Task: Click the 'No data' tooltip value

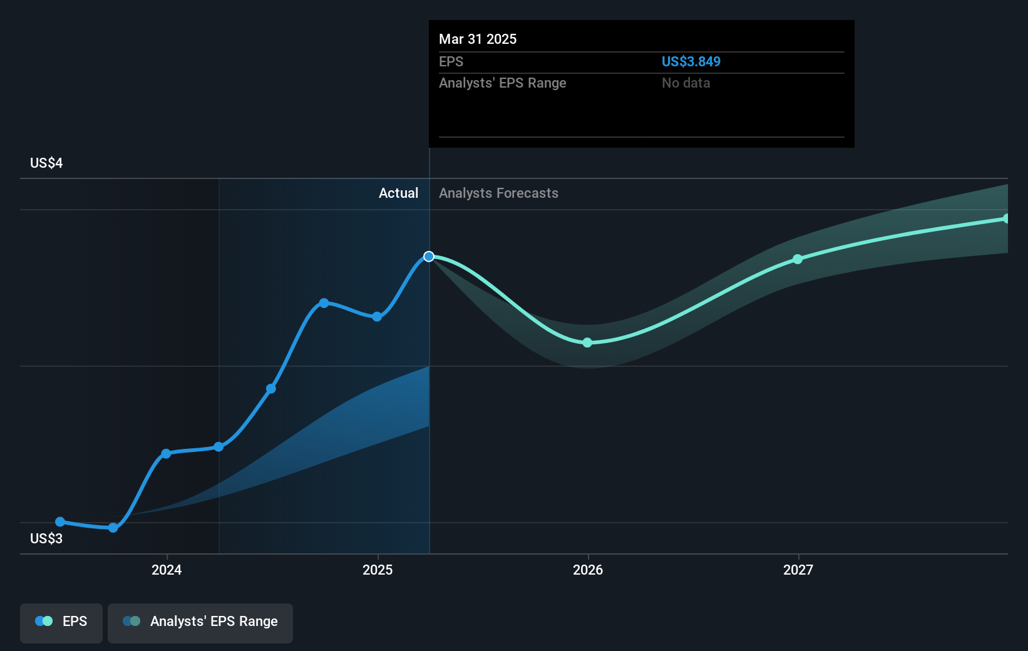Action: (x=686, y=83)
